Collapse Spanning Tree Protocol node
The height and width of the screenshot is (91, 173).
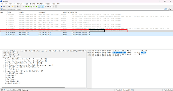[1, 57]
